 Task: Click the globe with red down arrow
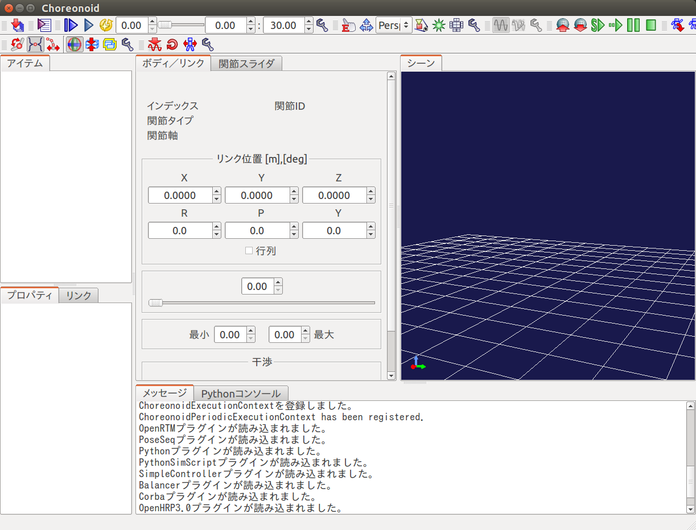[580, 25]
